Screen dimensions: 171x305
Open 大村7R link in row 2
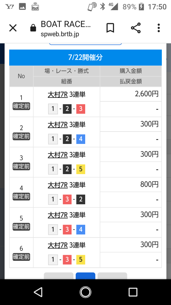click(58, 125)
